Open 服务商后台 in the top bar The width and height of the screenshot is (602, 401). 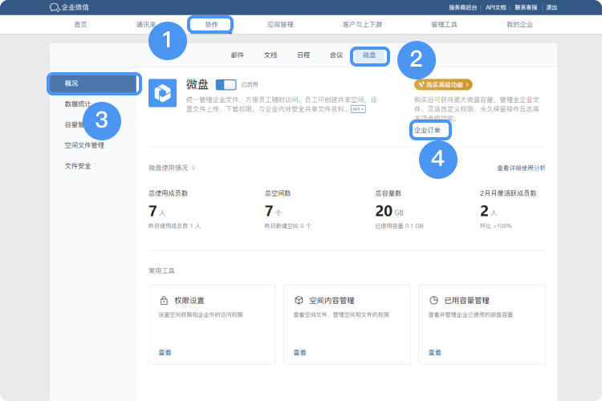pos(462,7)
